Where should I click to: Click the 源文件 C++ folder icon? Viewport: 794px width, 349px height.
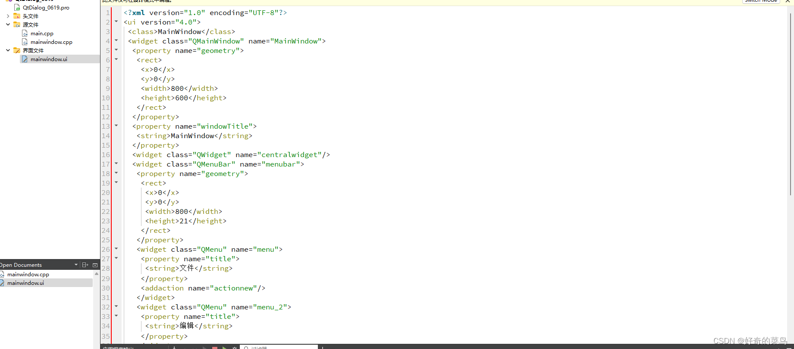[17, 25]
